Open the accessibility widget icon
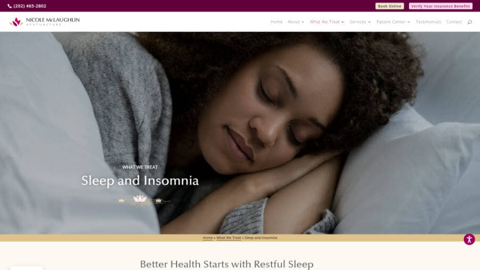 469,240
